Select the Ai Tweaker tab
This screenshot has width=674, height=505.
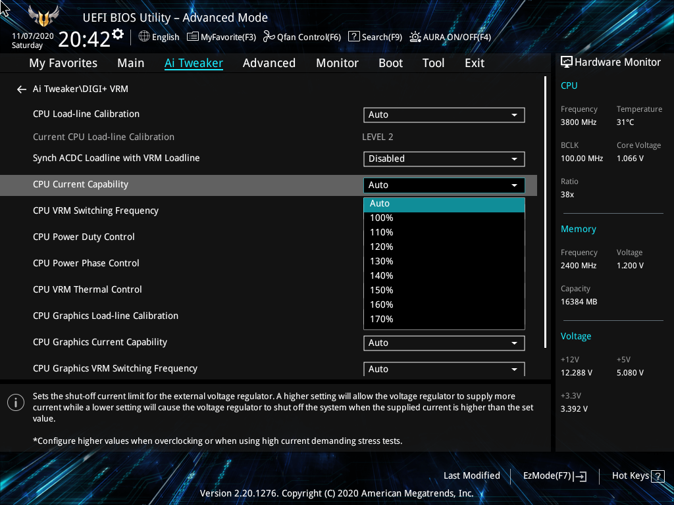click(194, 63)
